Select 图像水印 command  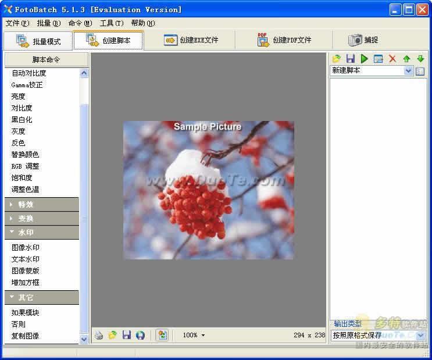26,248
